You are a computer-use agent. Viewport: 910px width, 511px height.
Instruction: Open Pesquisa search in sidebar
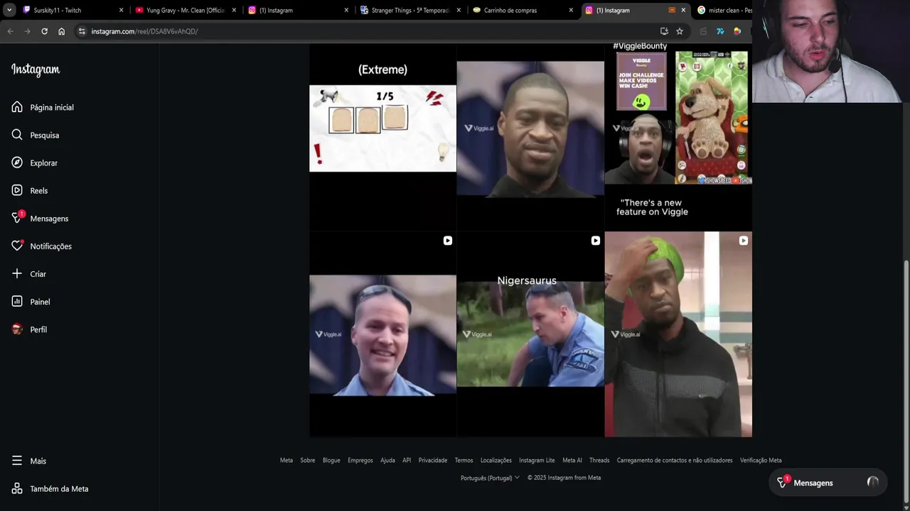(36, 135)
